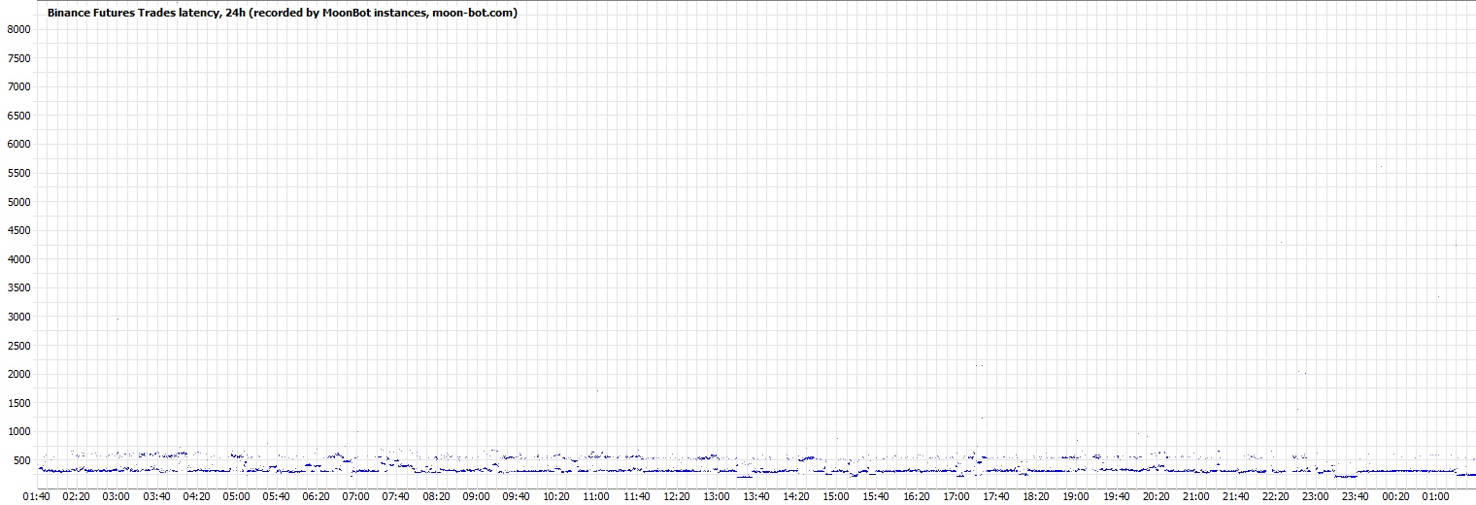Select the 01:40 time axis label
Image resolution: width=1476 pixels, height=505 pixels.
36,496
